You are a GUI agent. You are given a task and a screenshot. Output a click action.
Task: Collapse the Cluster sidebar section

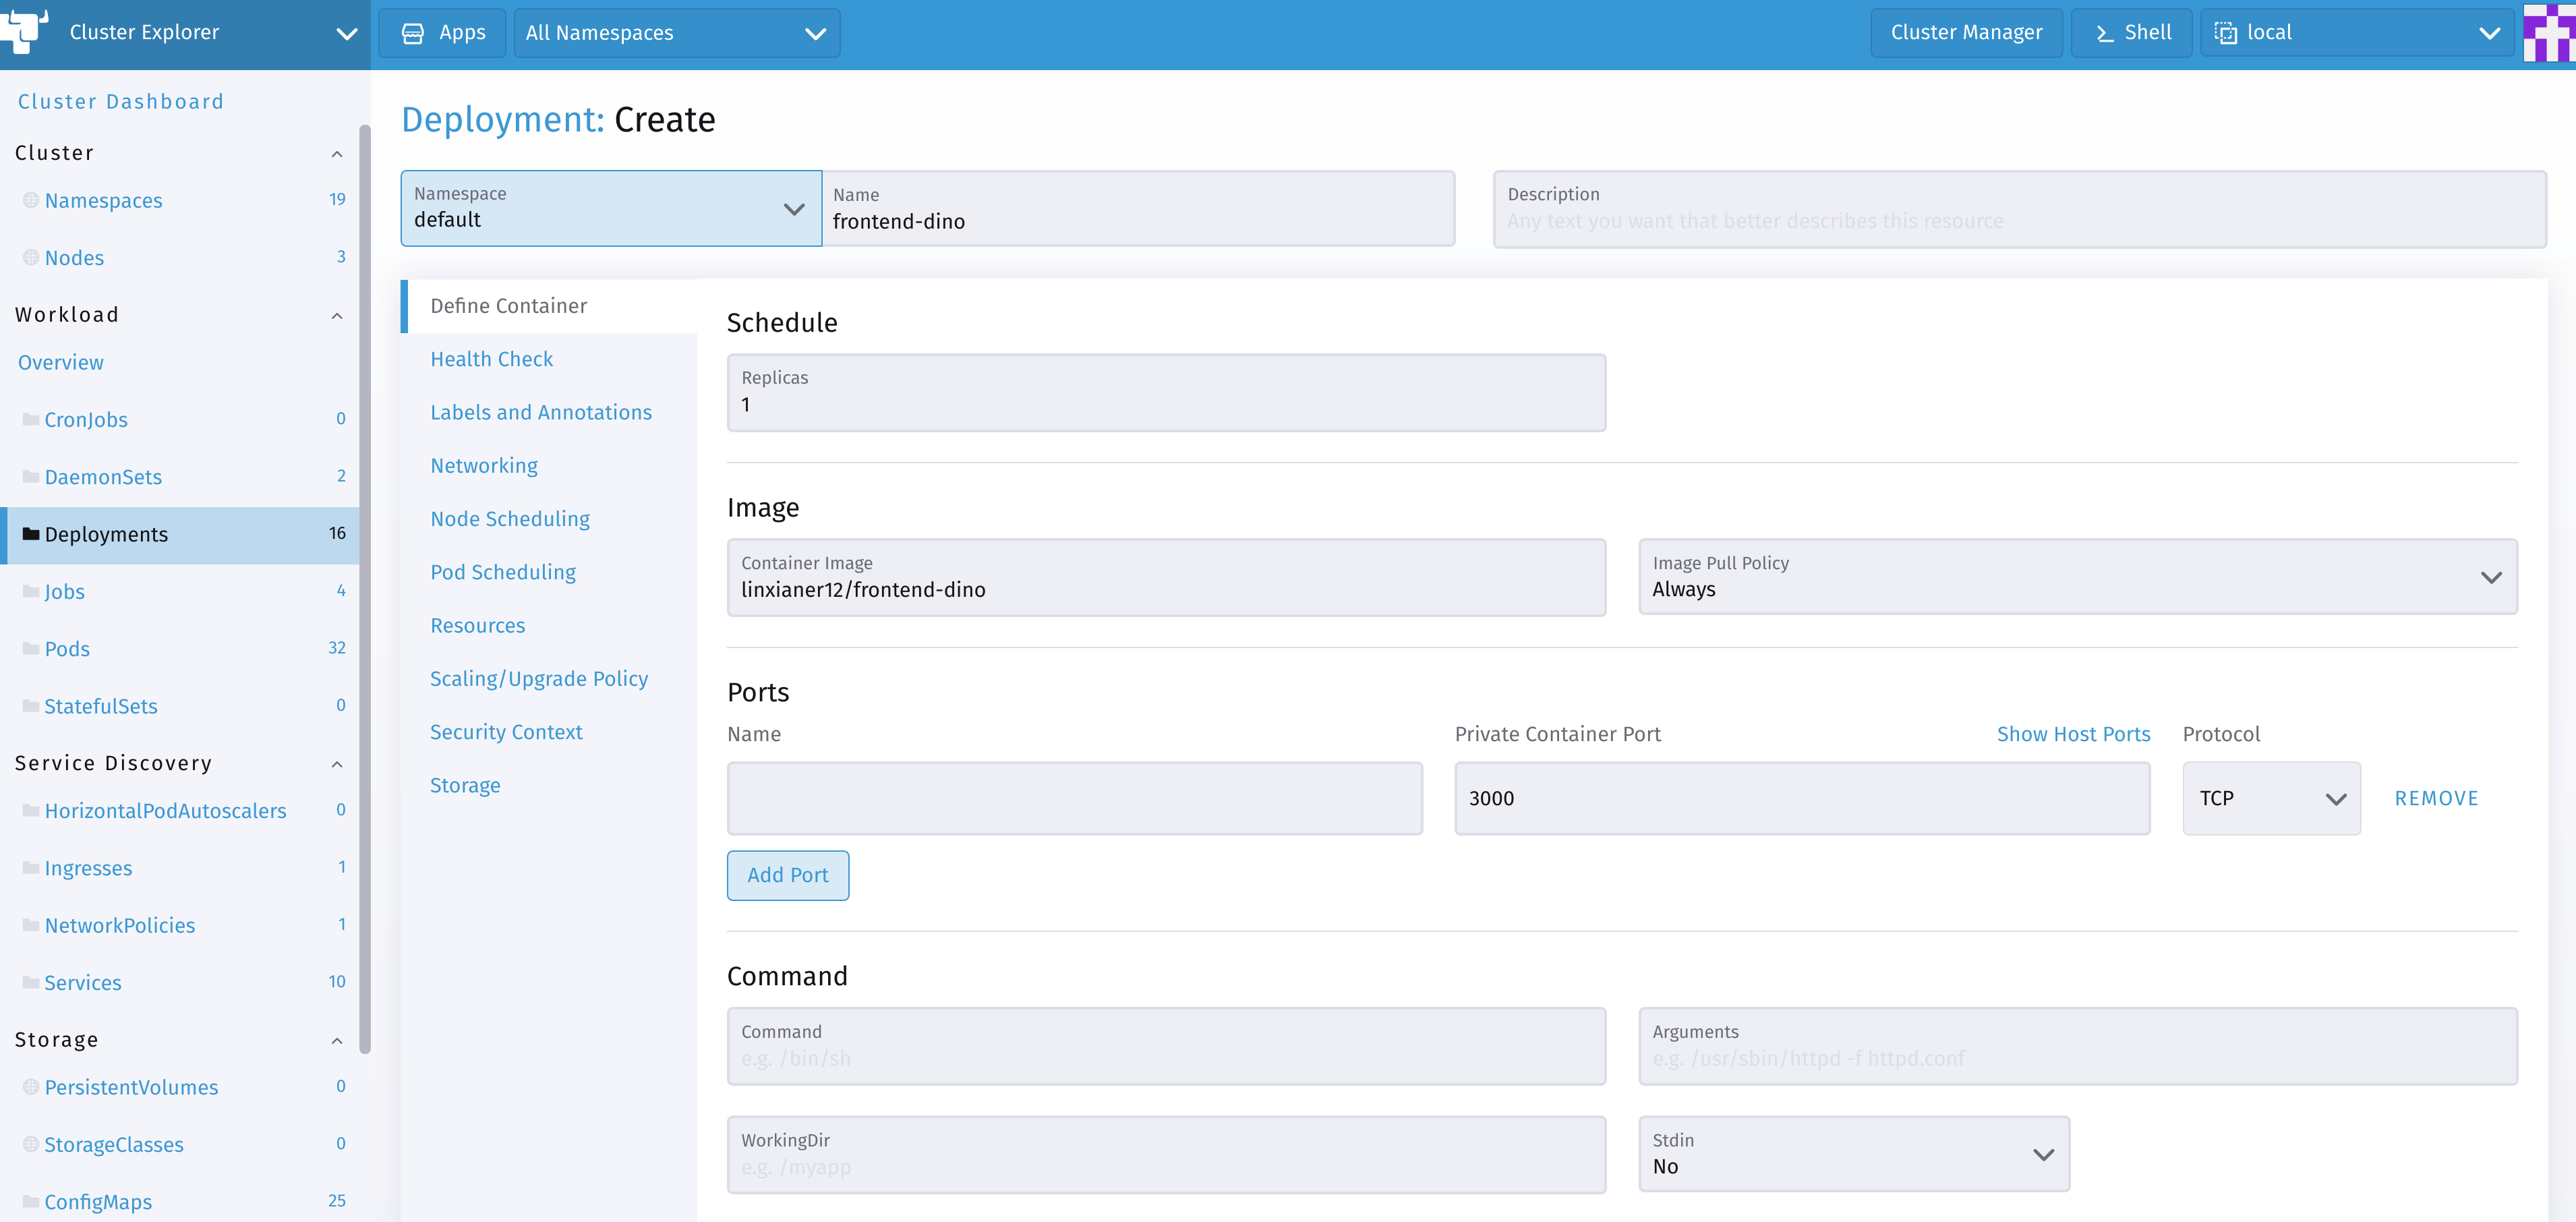(x=337, y=154)
